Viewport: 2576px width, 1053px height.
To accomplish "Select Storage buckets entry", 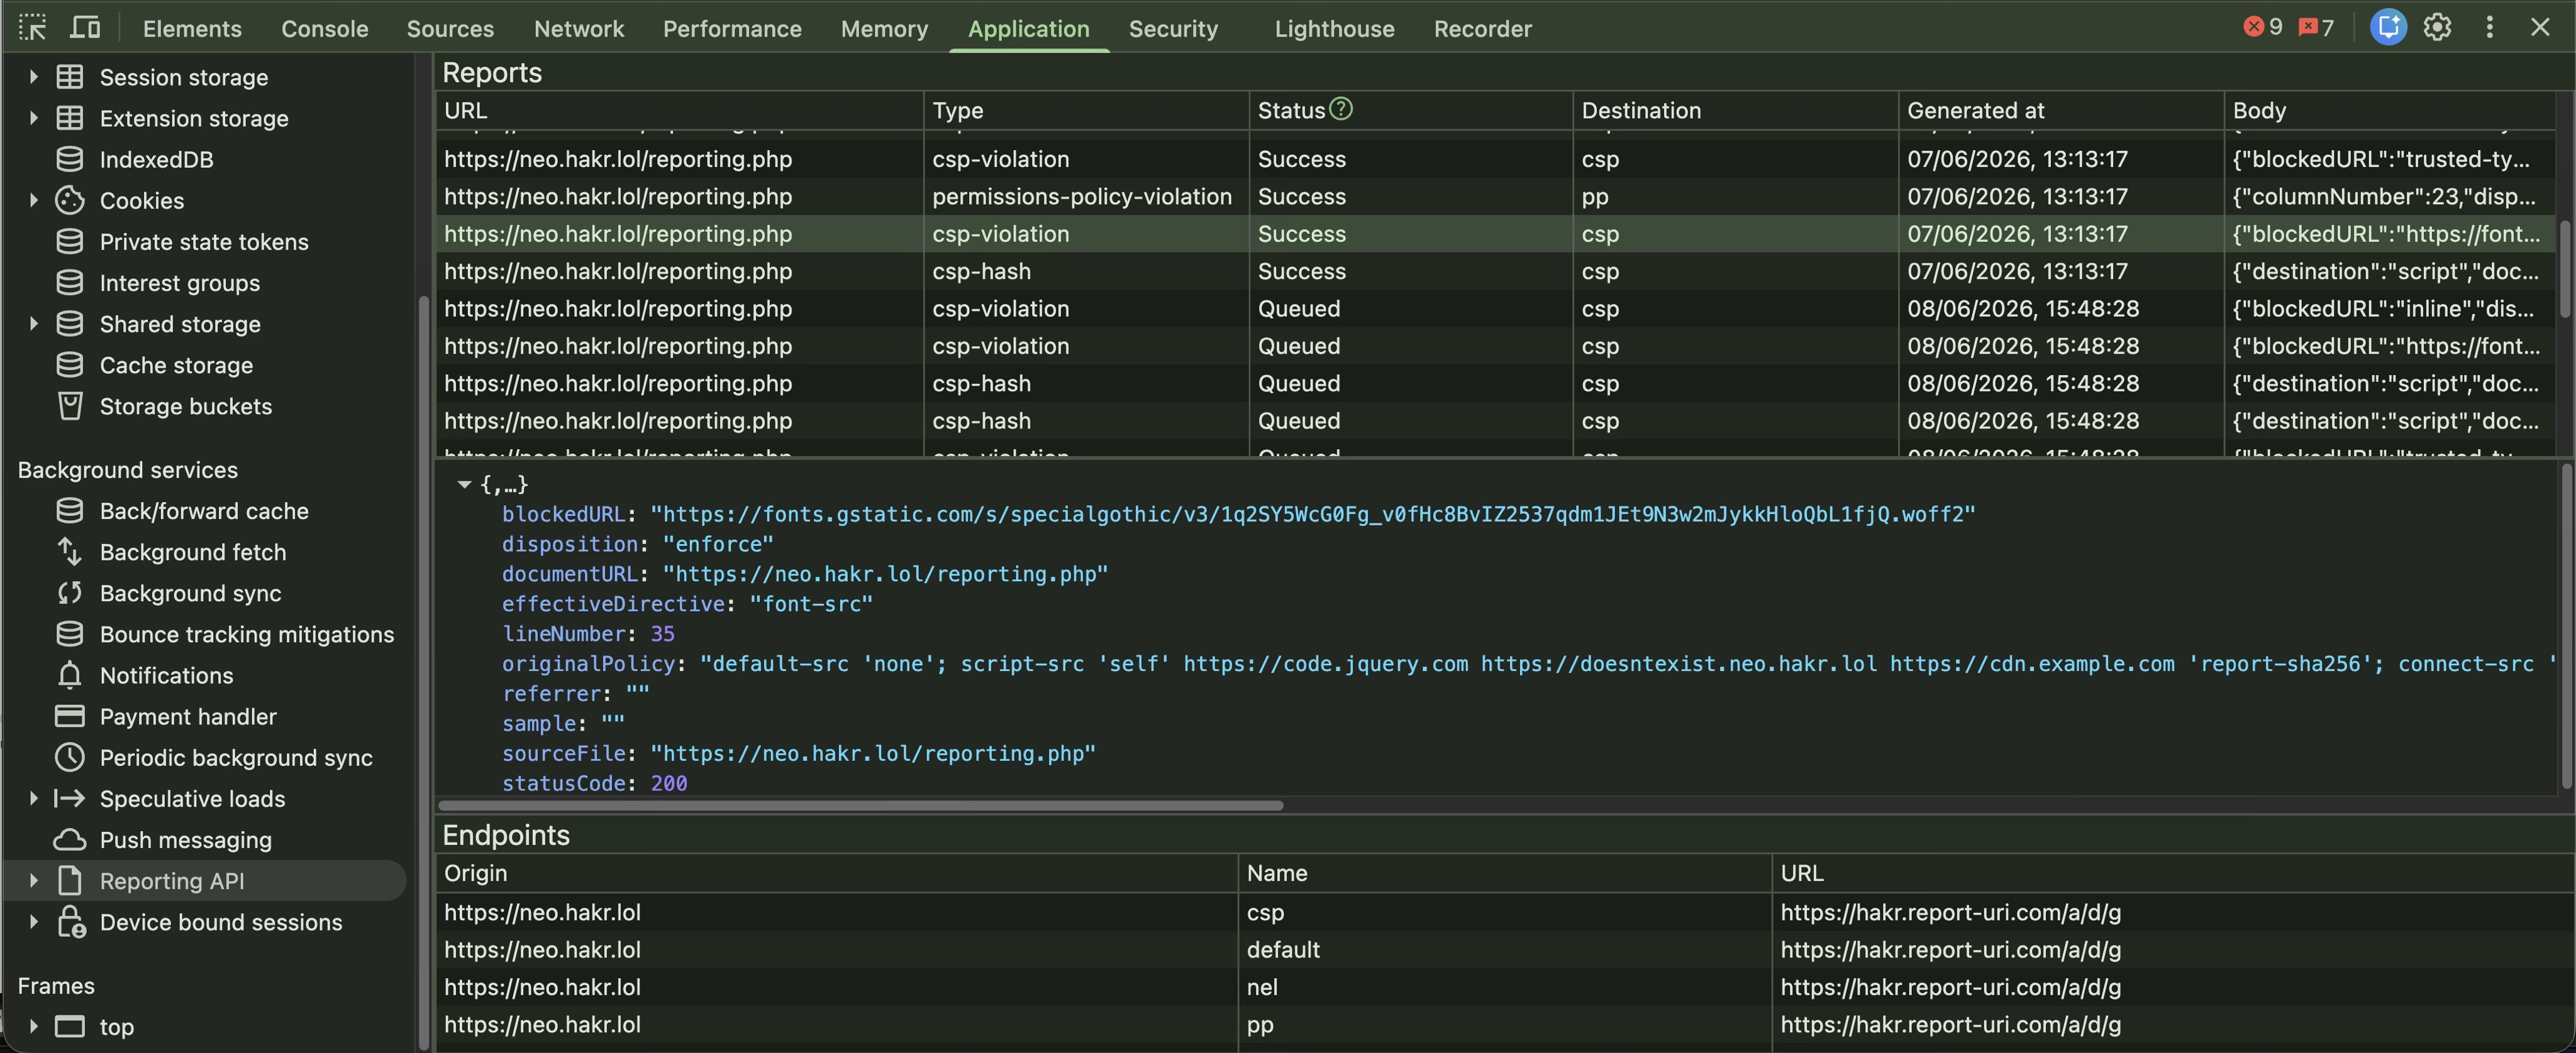I will [x=185, y=406].
